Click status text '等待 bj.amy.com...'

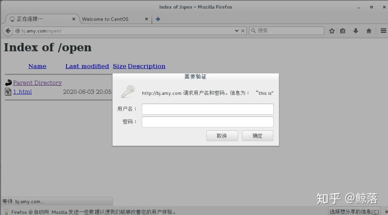[24, 202]
